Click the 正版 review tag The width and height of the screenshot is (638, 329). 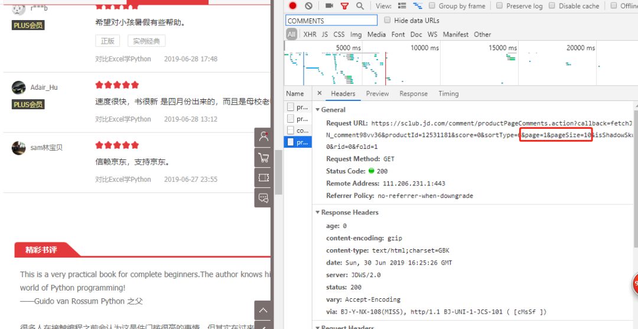[x=108, y=41]
